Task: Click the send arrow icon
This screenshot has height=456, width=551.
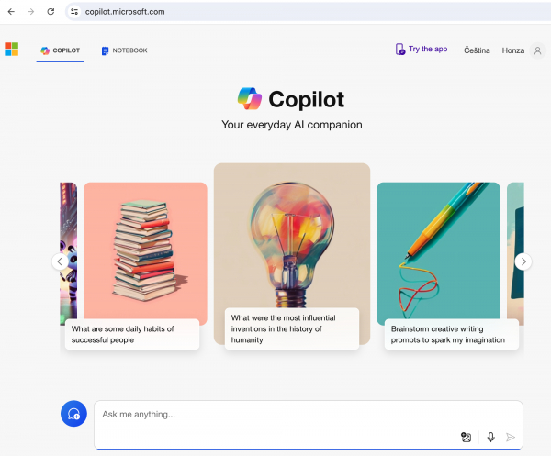Action: 511,437
